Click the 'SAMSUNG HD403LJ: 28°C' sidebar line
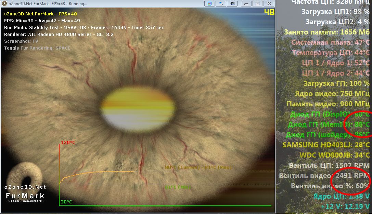This screenshot has height=214, width=372. [x=326, y=145]
